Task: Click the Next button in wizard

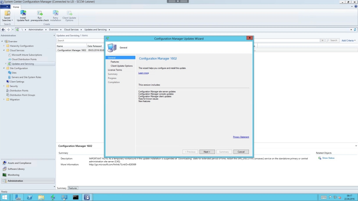Action: tap(207, 152)
